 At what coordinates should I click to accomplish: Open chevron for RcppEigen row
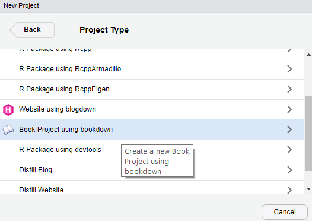289,89
